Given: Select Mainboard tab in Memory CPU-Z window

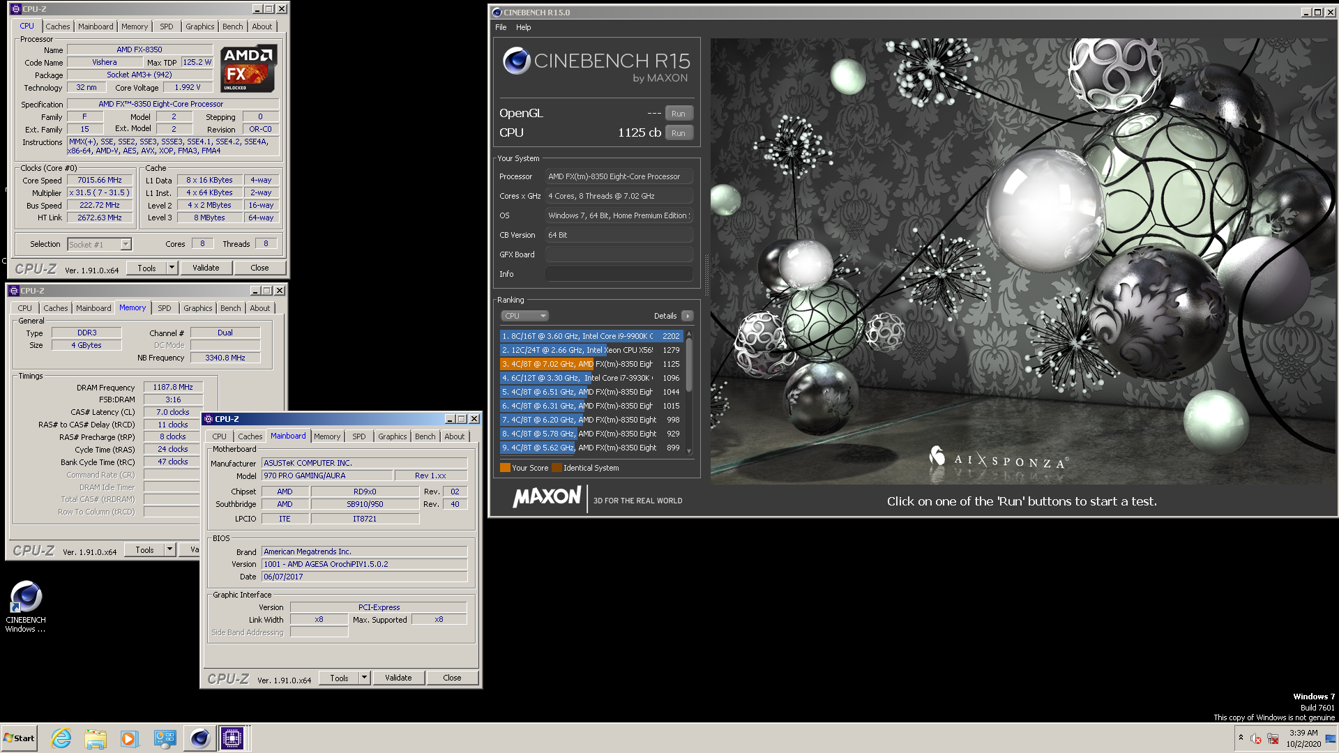Looking at the screenshot, I should pyautogui.click(x=93, y=308).
